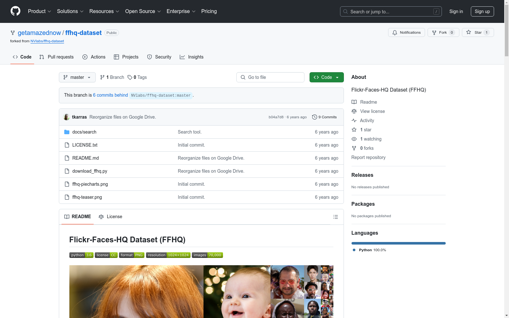Select the README tab in file viewer

click(78, 217)
